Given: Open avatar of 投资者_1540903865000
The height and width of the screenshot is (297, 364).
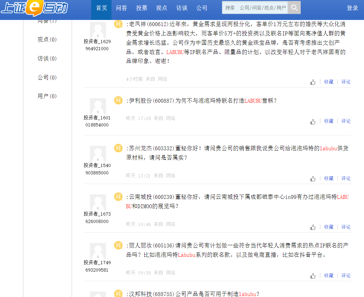Looking at the screenshot, I should tap(98, 154).
